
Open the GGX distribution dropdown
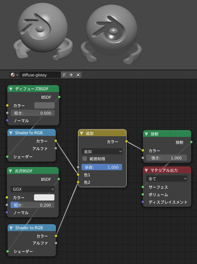[x=32, y=189]
